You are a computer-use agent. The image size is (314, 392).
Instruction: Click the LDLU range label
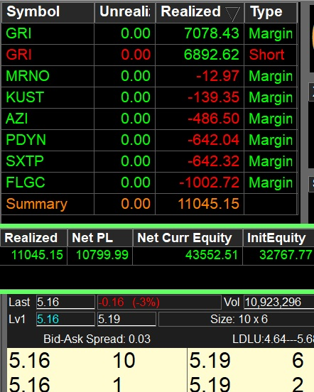click(273, 339)
